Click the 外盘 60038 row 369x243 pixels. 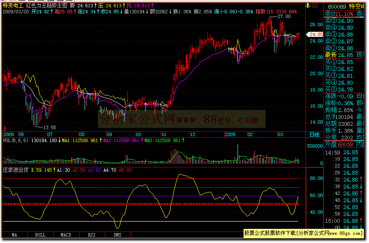339,144
